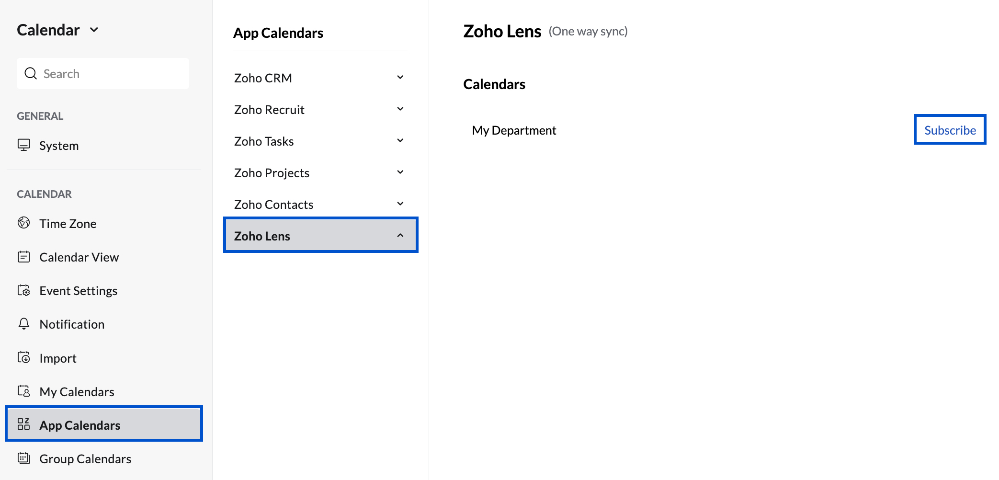Viewport: 999px width, 480px height.
Task: Click the search magnifier icon
Action: click(x=31, y=73)
